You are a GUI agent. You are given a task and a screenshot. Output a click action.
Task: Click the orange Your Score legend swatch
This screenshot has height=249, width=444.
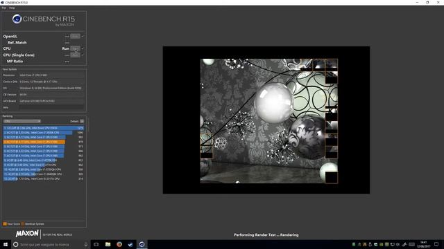point(5,224)
